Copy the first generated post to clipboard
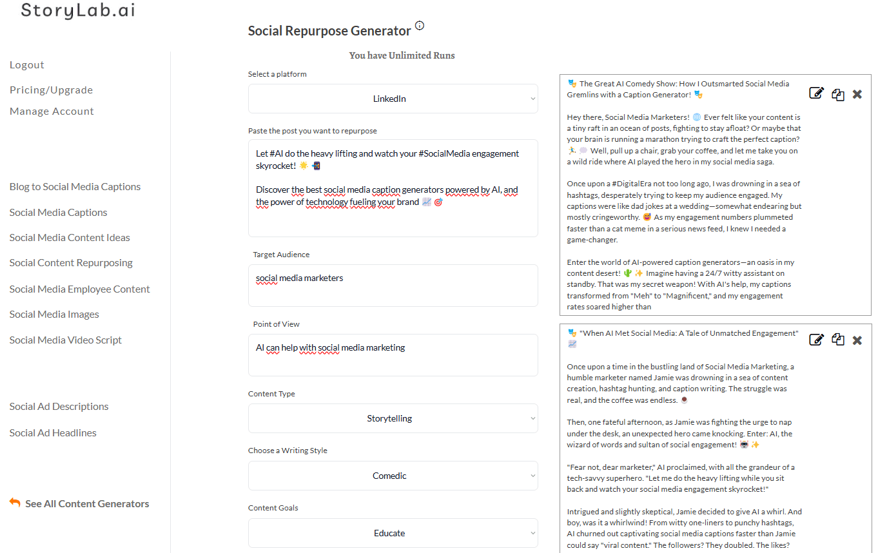Screen dimensions: 878x553 pyautogui.click(x=837, y=94)
